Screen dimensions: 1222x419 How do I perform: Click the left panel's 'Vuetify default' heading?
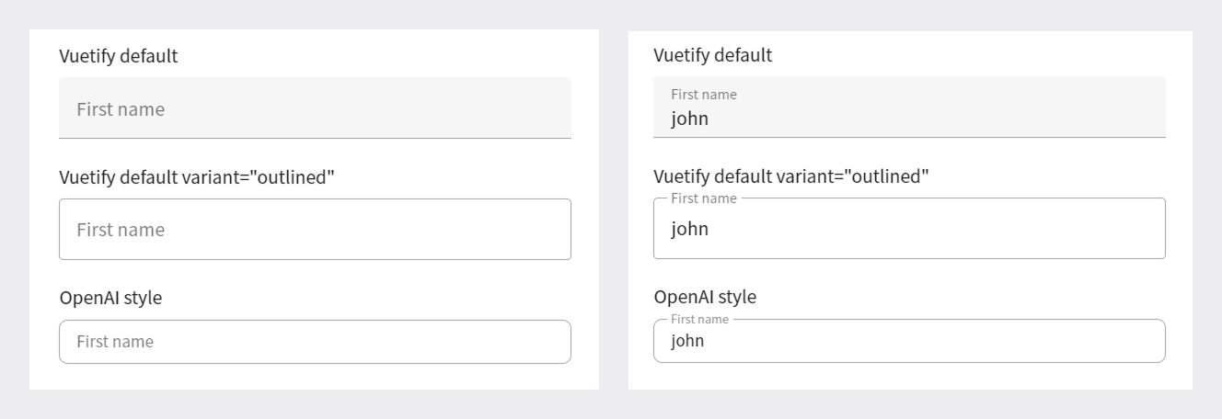(119, 56)
